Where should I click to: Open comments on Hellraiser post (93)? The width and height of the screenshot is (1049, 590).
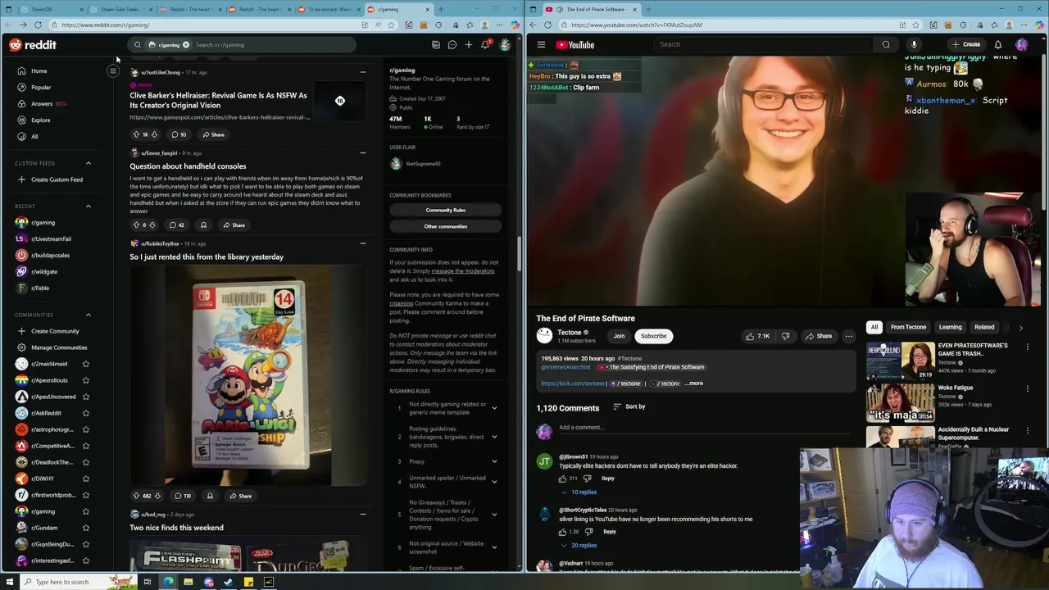tap(179, 134)
